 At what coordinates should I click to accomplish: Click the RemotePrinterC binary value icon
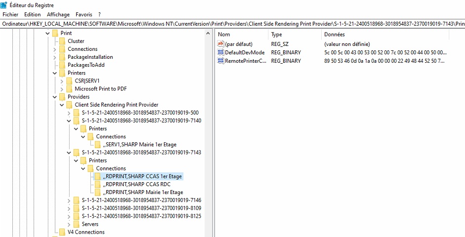pyautogui.click(x=221, y=61)
